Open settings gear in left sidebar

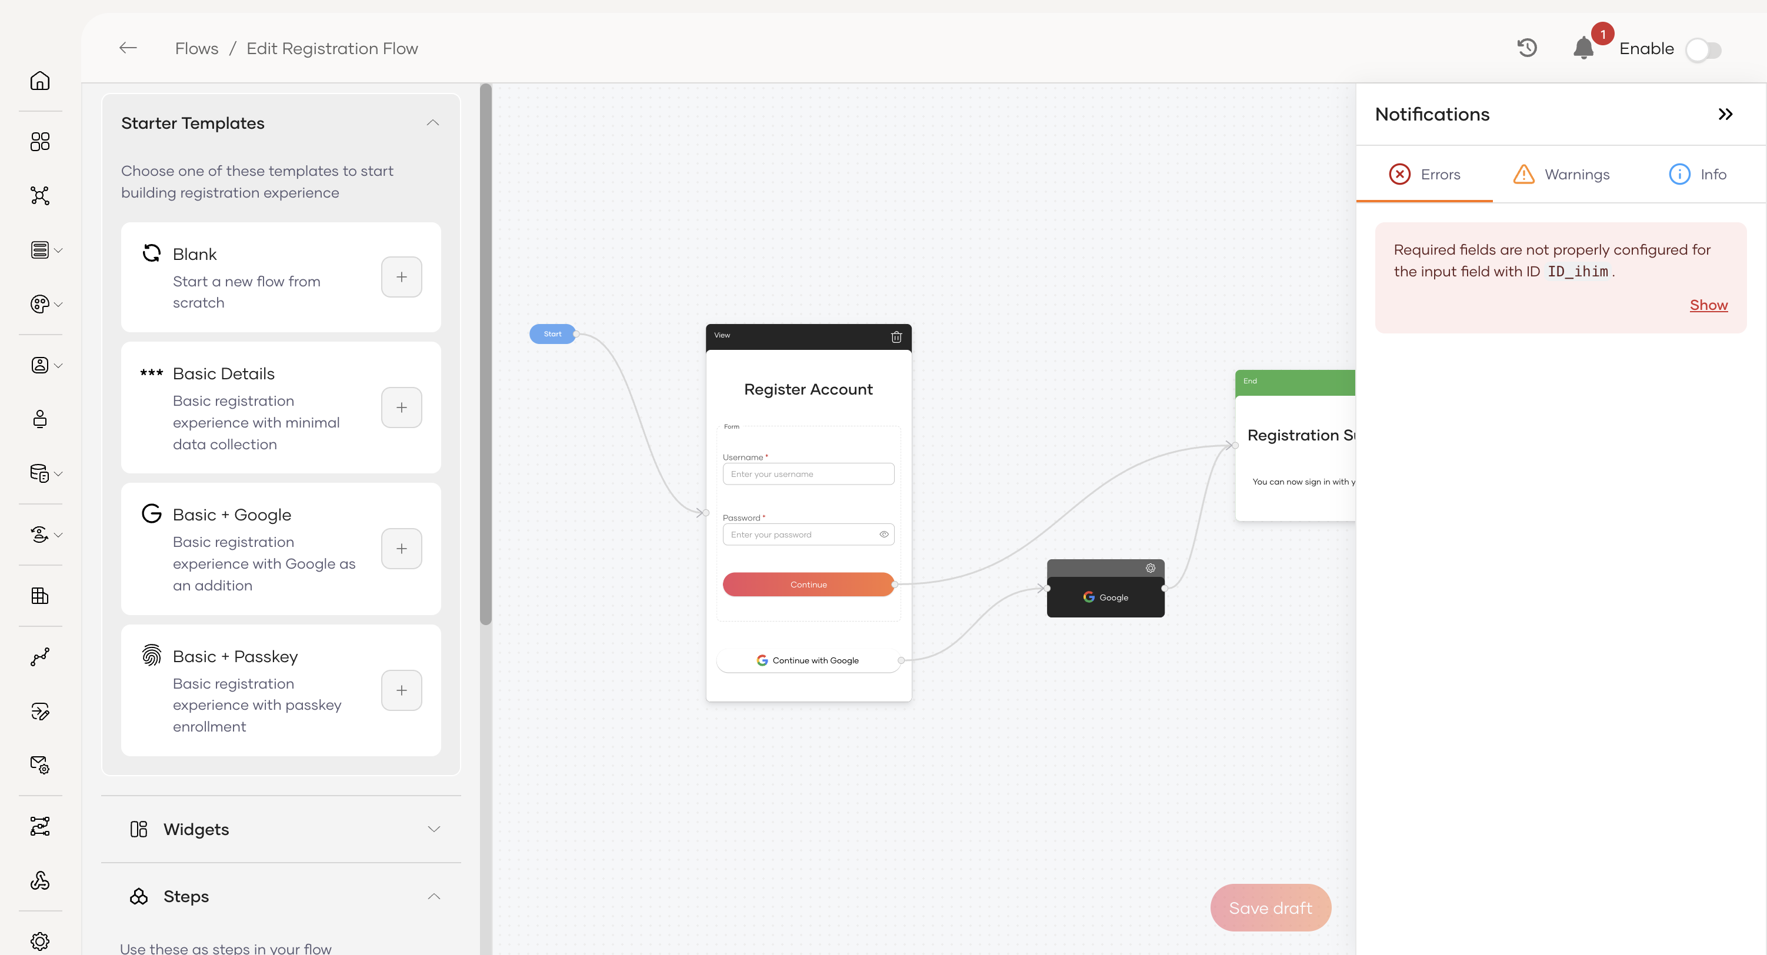coord(40,941)
